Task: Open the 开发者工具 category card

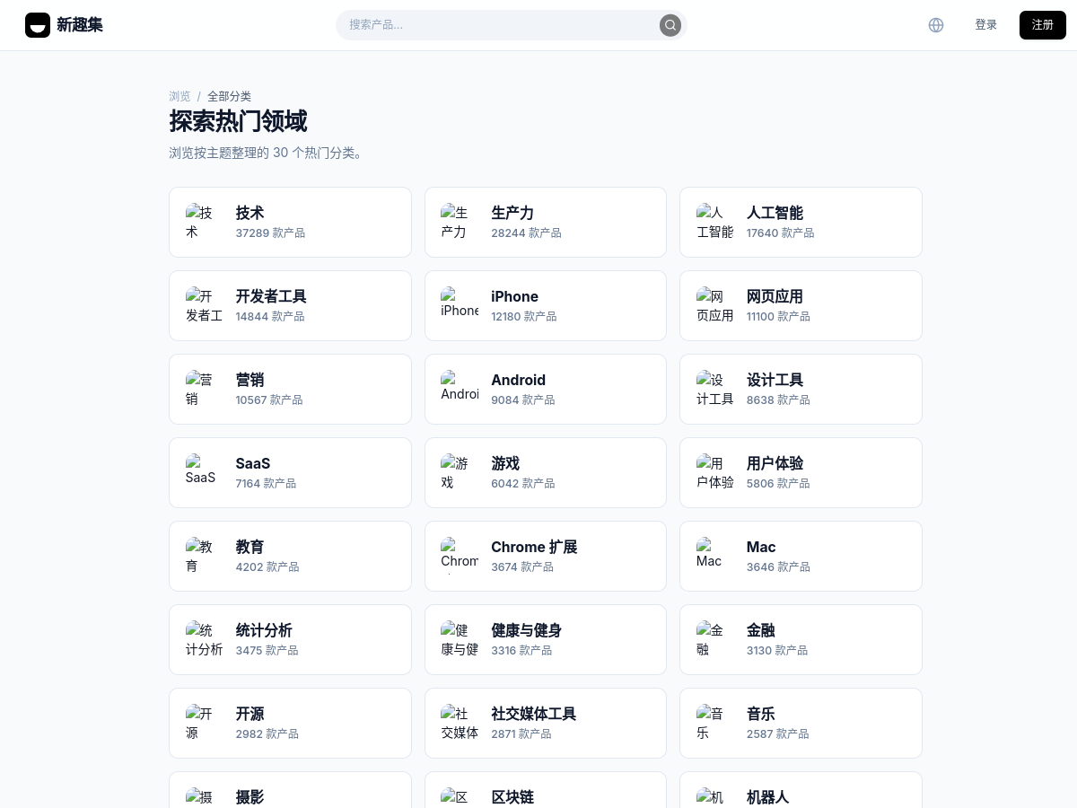Action: 290,305
